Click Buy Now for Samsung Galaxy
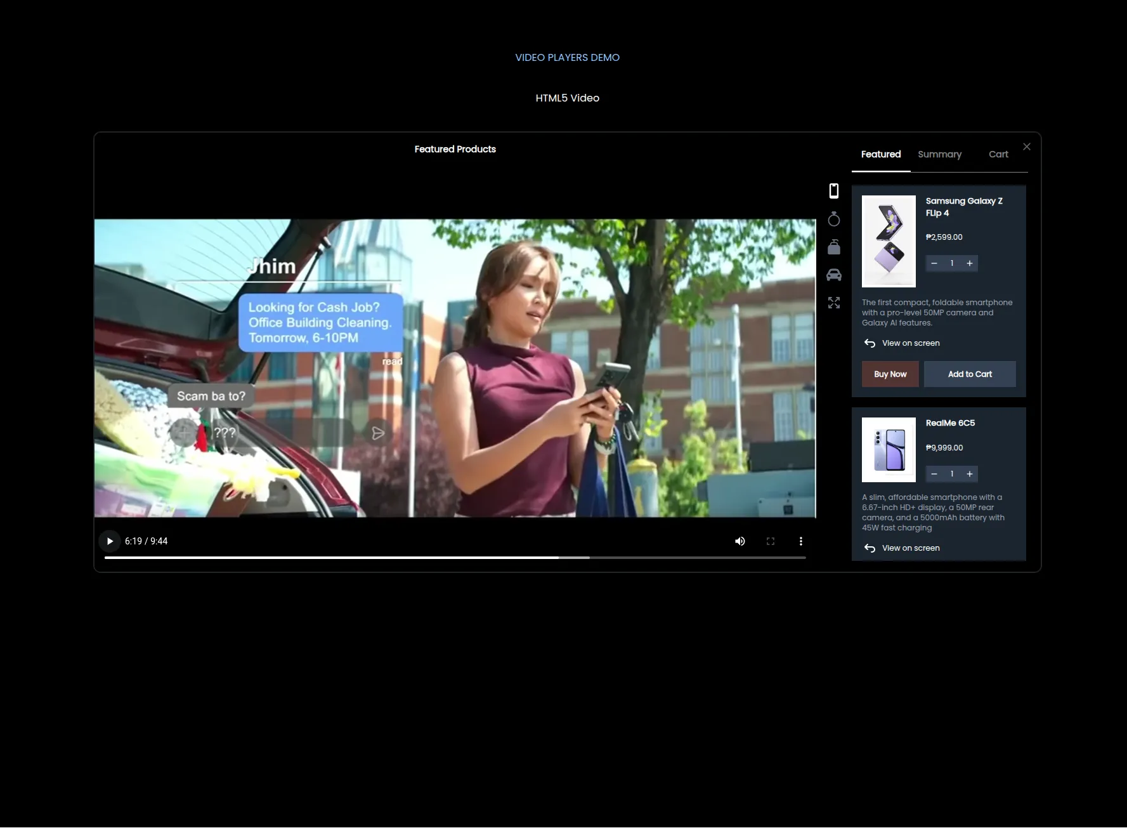This screenshot has height=828, width=1127. pyautogui.click(x=890, y=374)
